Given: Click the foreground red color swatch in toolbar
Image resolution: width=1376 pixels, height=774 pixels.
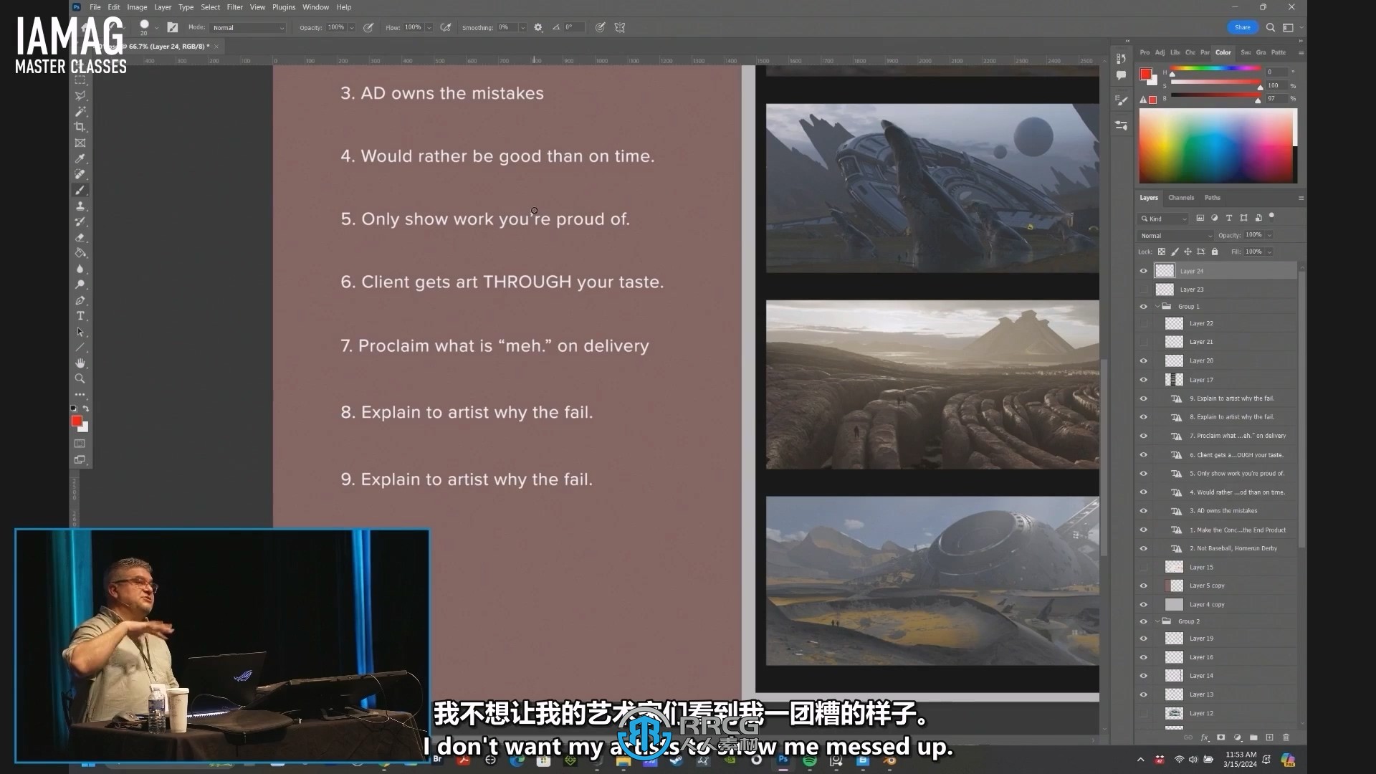Looking at the screenshot, I should click(x=77, y=421).
